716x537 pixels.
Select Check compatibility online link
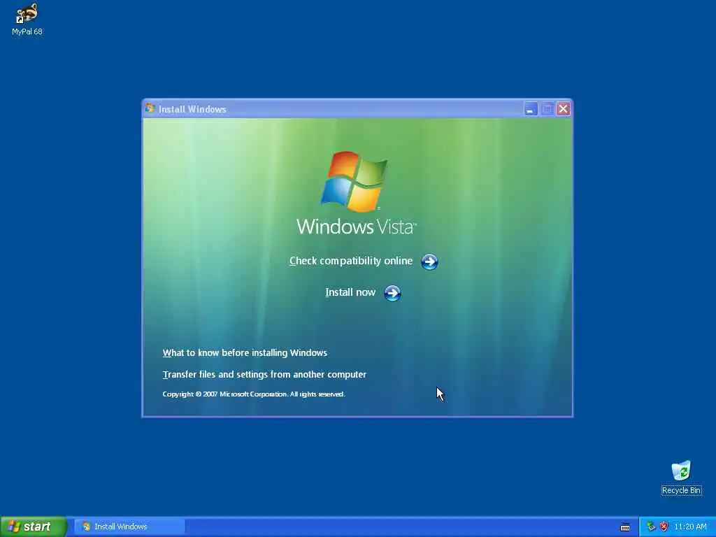point(351,261)
